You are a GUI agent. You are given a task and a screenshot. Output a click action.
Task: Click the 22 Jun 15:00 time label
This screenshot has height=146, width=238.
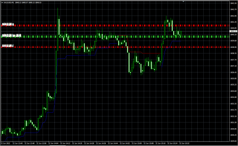[x=137, y=143]
